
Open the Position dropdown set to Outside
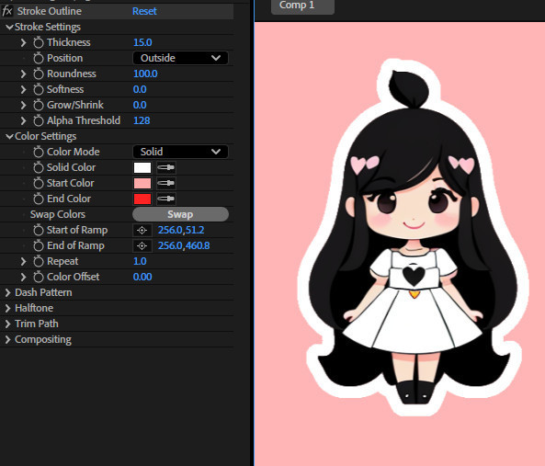point(180,58)
